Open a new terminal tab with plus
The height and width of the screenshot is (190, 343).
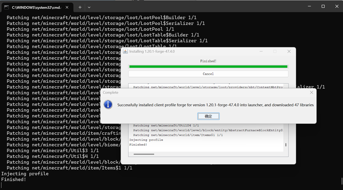click(80, 7)
